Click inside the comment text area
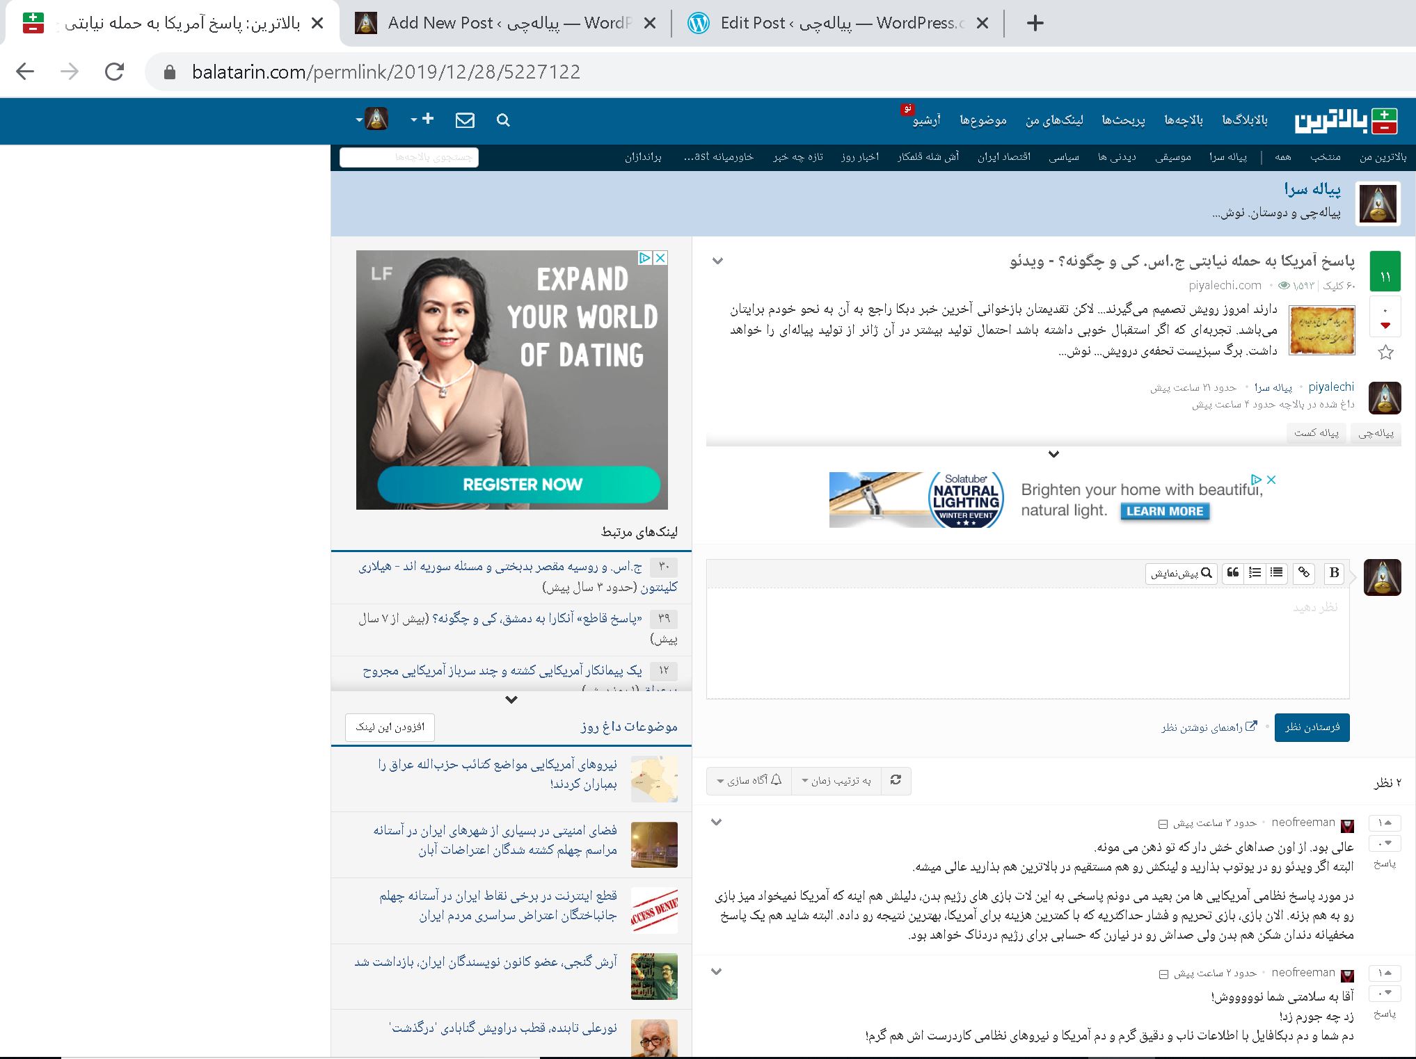Image resolution: width=1416 pixels, height=1059 pixels. 1027,643
